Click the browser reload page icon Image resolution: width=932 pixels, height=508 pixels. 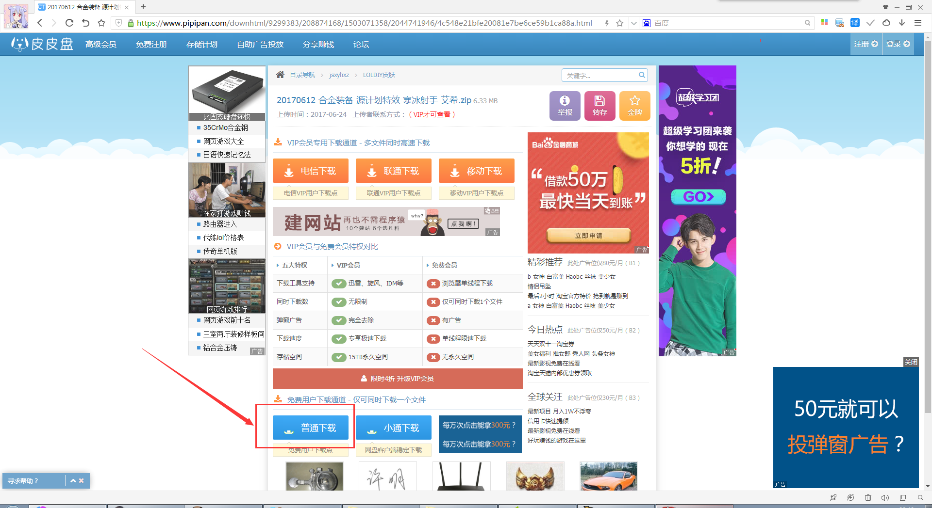click(x=69, y=23)
